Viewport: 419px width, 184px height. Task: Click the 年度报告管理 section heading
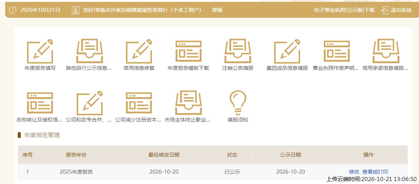point(42,135)
